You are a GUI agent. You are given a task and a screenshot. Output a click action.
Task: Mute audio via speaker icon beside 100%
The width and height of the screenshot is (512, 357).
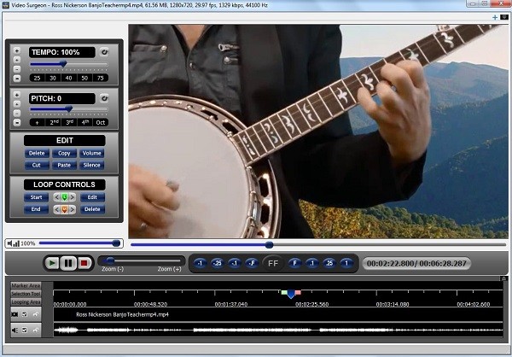click(13, 243)
